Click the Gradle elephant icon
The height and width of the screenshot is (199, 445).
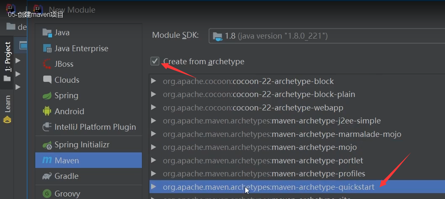pyautogui.click(x=47, y=176)
